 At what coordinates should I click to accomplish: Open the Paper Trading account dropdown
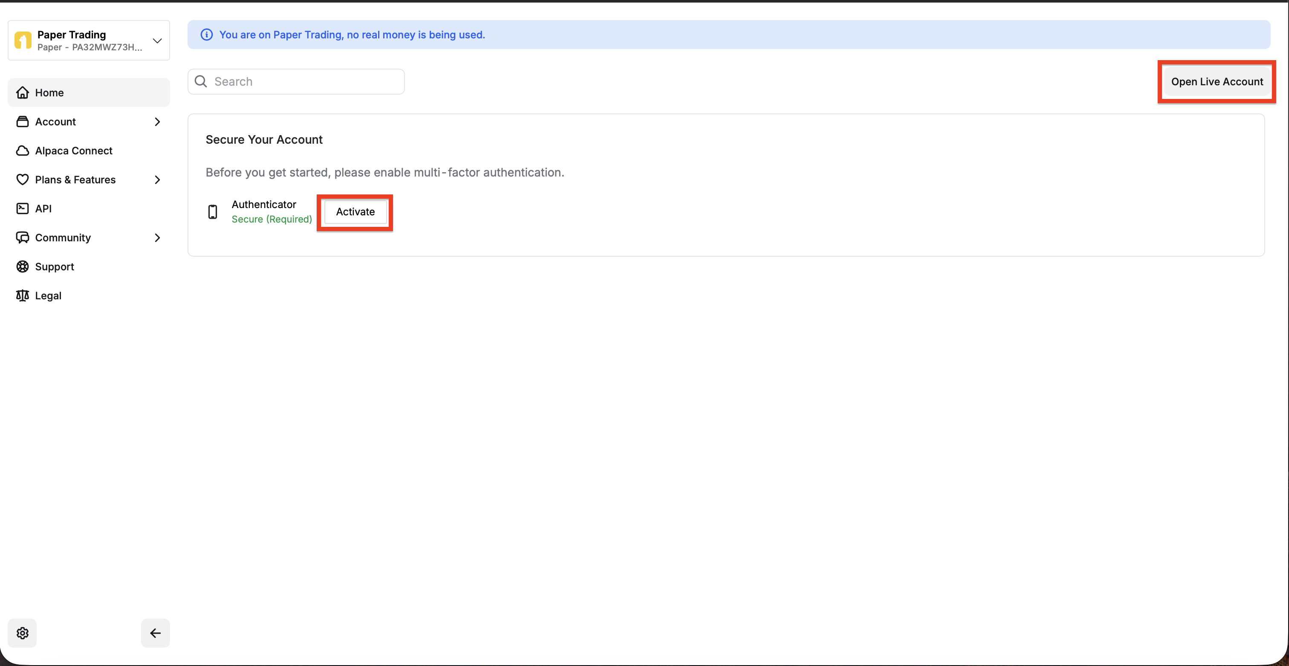(x=157, y=41)
